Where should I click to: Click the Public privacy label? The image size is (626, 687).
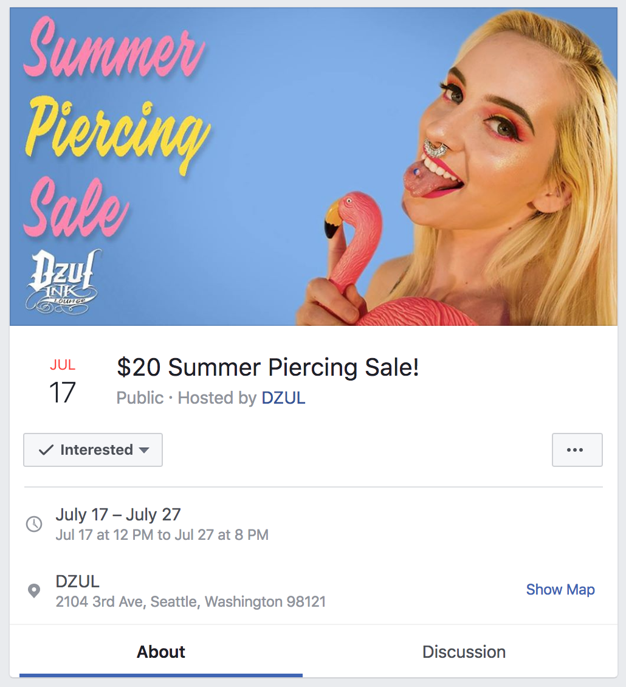tap(140, 398)
